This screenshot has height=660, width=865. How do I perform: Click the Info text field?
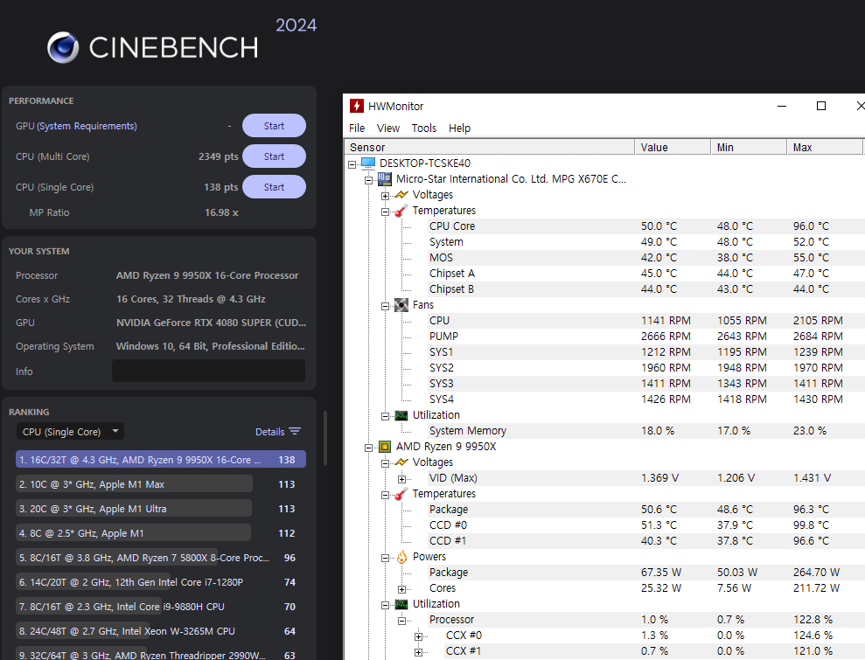point(208,371)
